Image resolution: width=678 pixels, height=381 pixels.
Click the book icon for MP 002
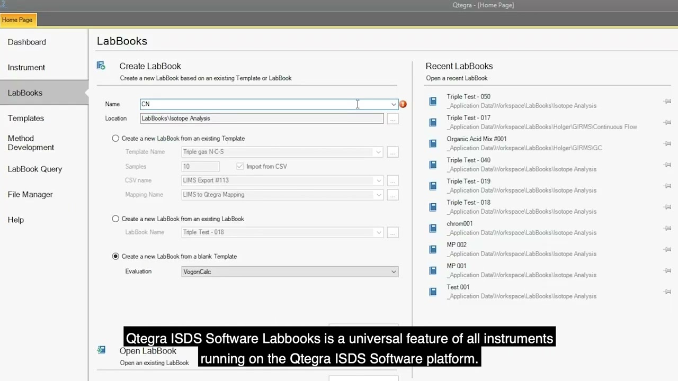pos(433,249)
